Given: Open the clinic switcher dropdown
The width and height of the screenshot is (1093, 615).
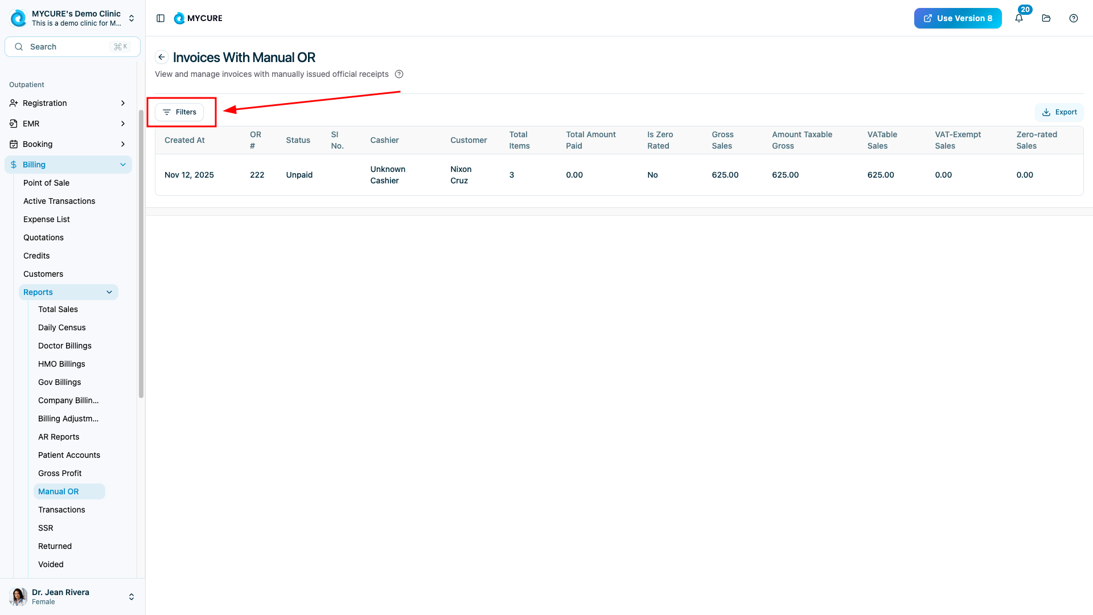Looking at the screenshot, I should coord(132,18).
